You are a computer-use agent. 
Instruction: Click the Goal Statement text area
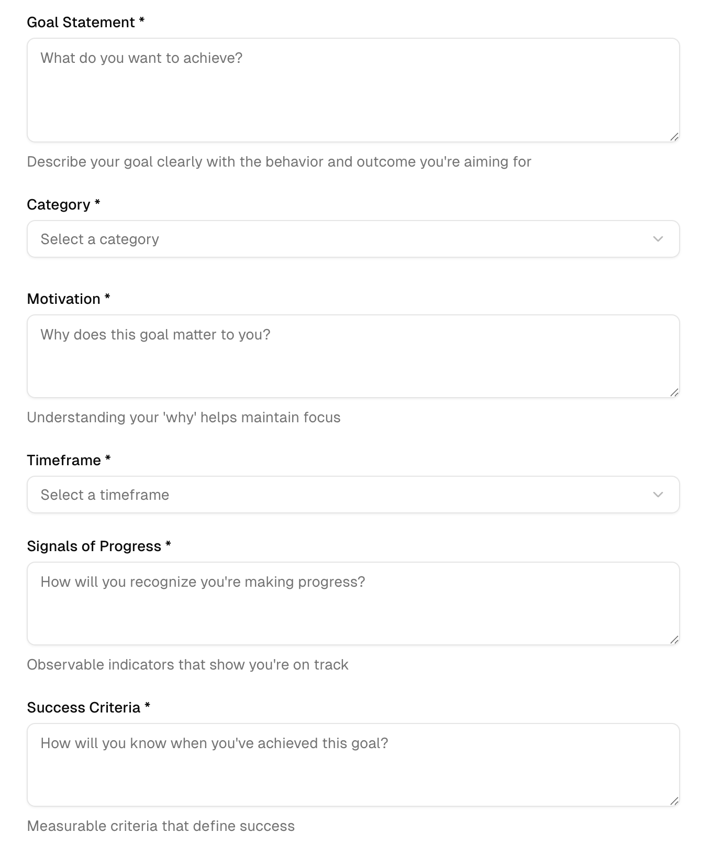[353, 90]
